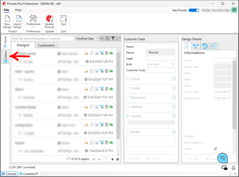Viewport: 239px width, 177px height.
Task: Click the project or customer search field
Action: pyautogui.click(x=42, y=39)
